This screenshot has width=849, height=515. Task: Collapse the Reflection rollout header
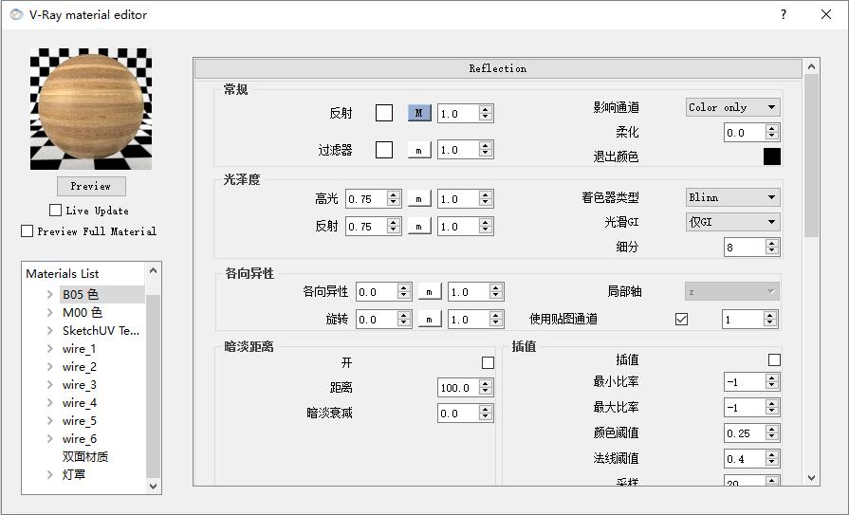click(x=497, y=68)
